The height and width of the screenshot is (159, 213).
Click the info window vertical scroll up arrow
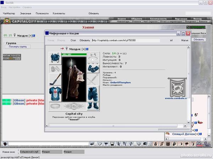pyautogui.click(x=189, y=47)
